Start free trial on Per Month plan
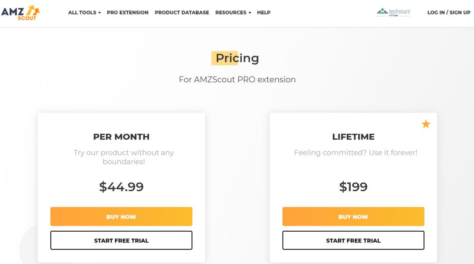Viewport: 474px width, 264px height. click(121, 240)
